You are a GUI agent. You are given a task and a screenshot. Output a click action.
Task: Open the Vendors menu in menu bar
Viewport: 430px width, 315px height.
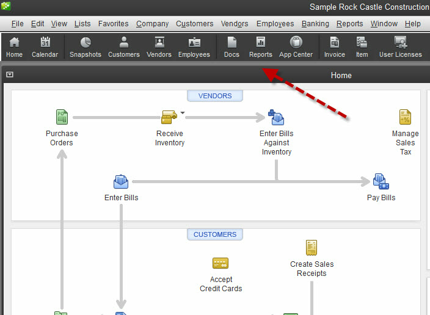[x=235, y=24]
